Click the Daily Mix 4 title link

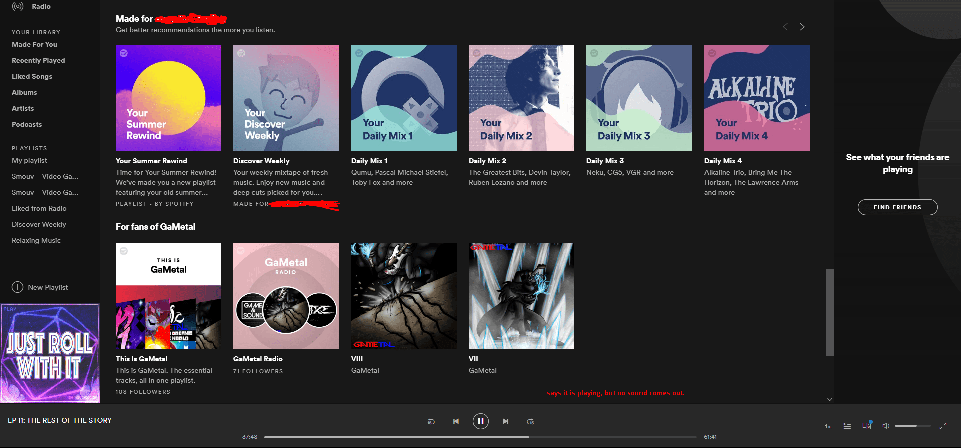point(723,161)
